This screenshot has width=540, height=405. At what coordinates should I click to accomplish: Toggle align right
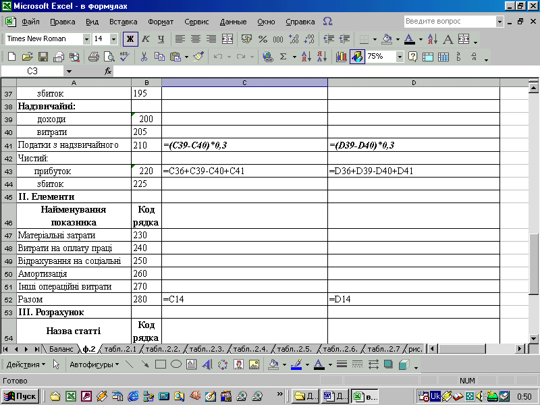tap(211, 39)
